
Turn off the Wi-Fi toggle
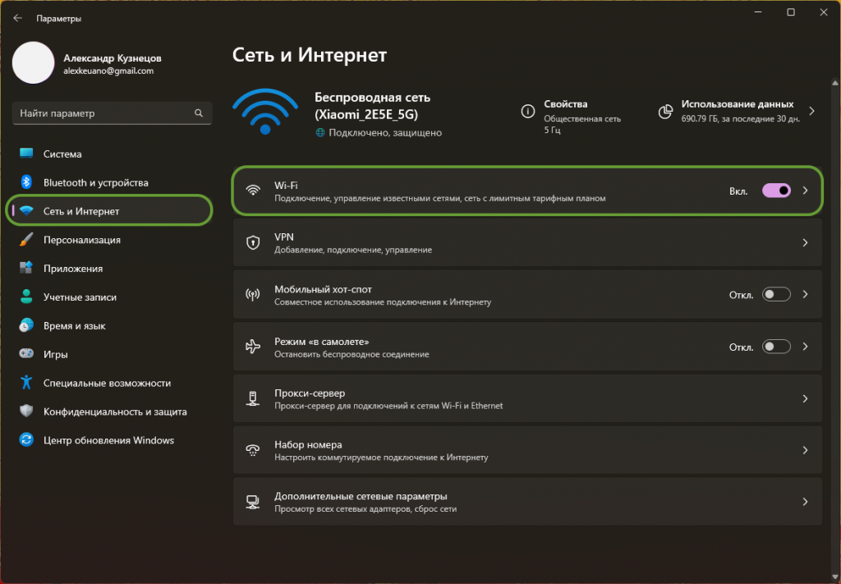coord(776,191)
